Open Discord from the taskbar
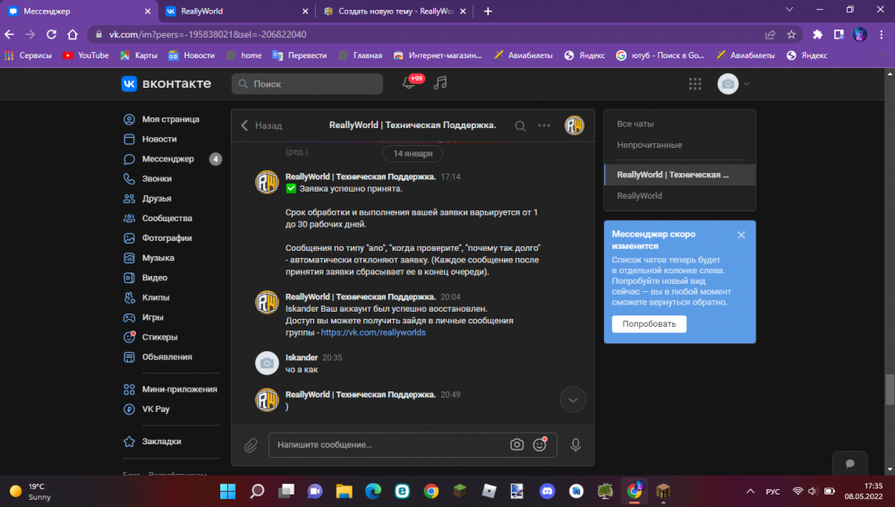895x507 pixels. (x=547, y=491)
